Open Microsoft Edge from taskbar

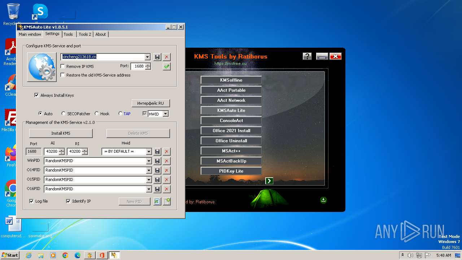click(78, 255)
